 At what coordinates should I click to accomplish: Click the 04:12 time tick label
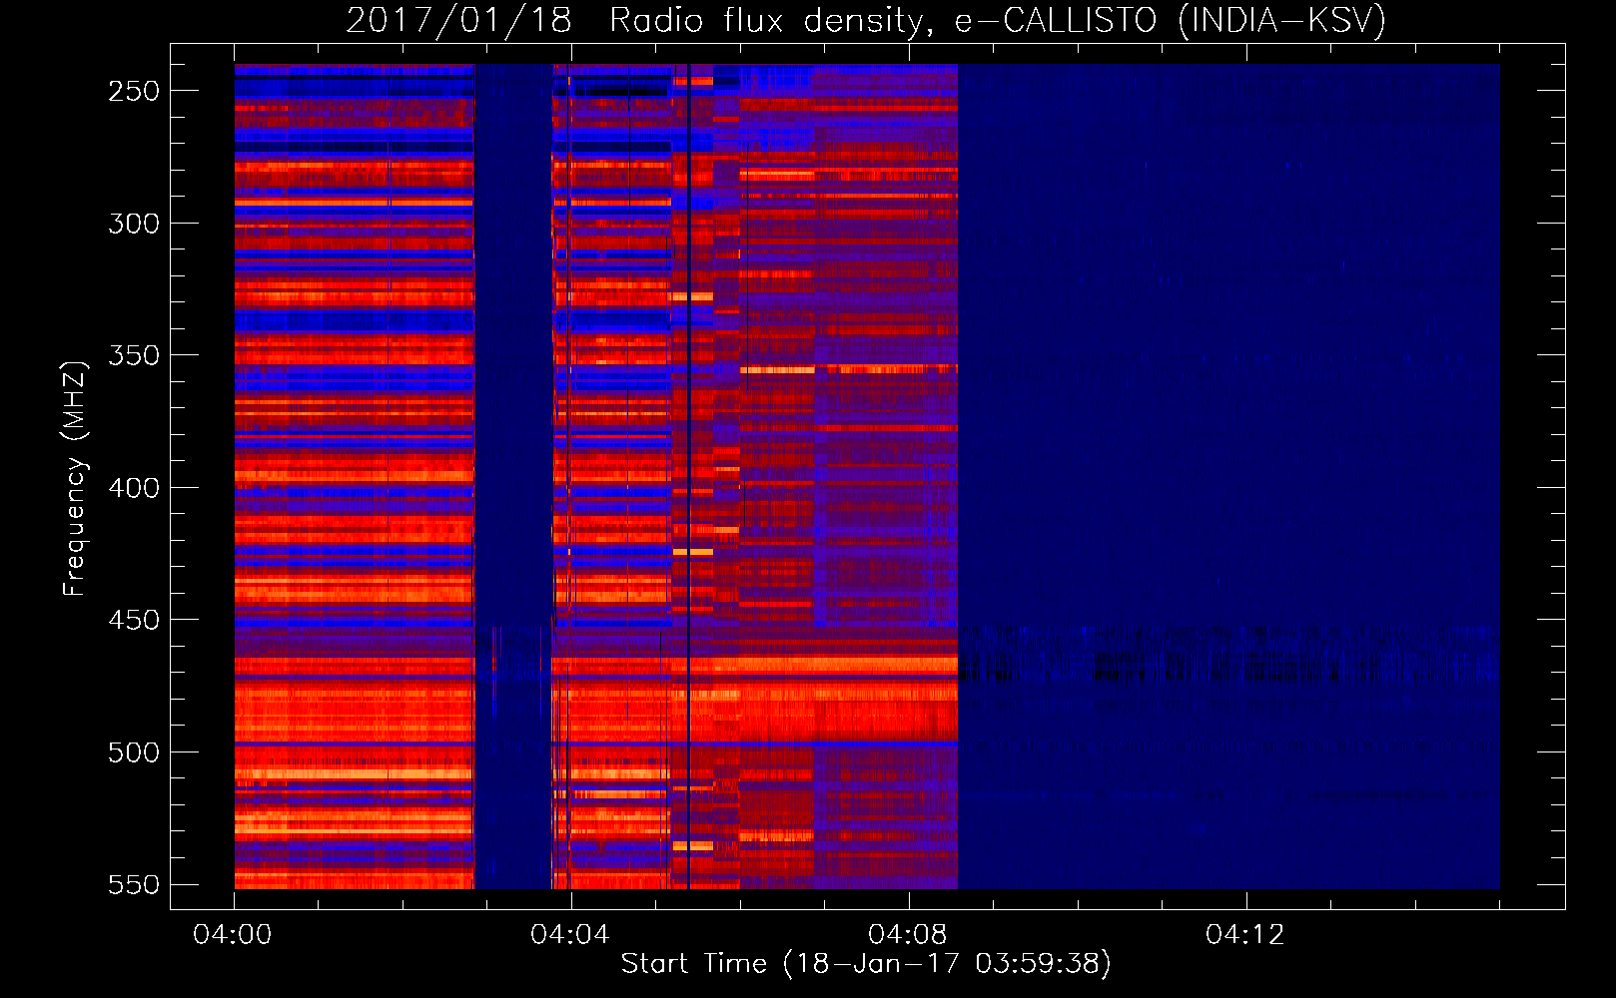tap(1245, 935)
